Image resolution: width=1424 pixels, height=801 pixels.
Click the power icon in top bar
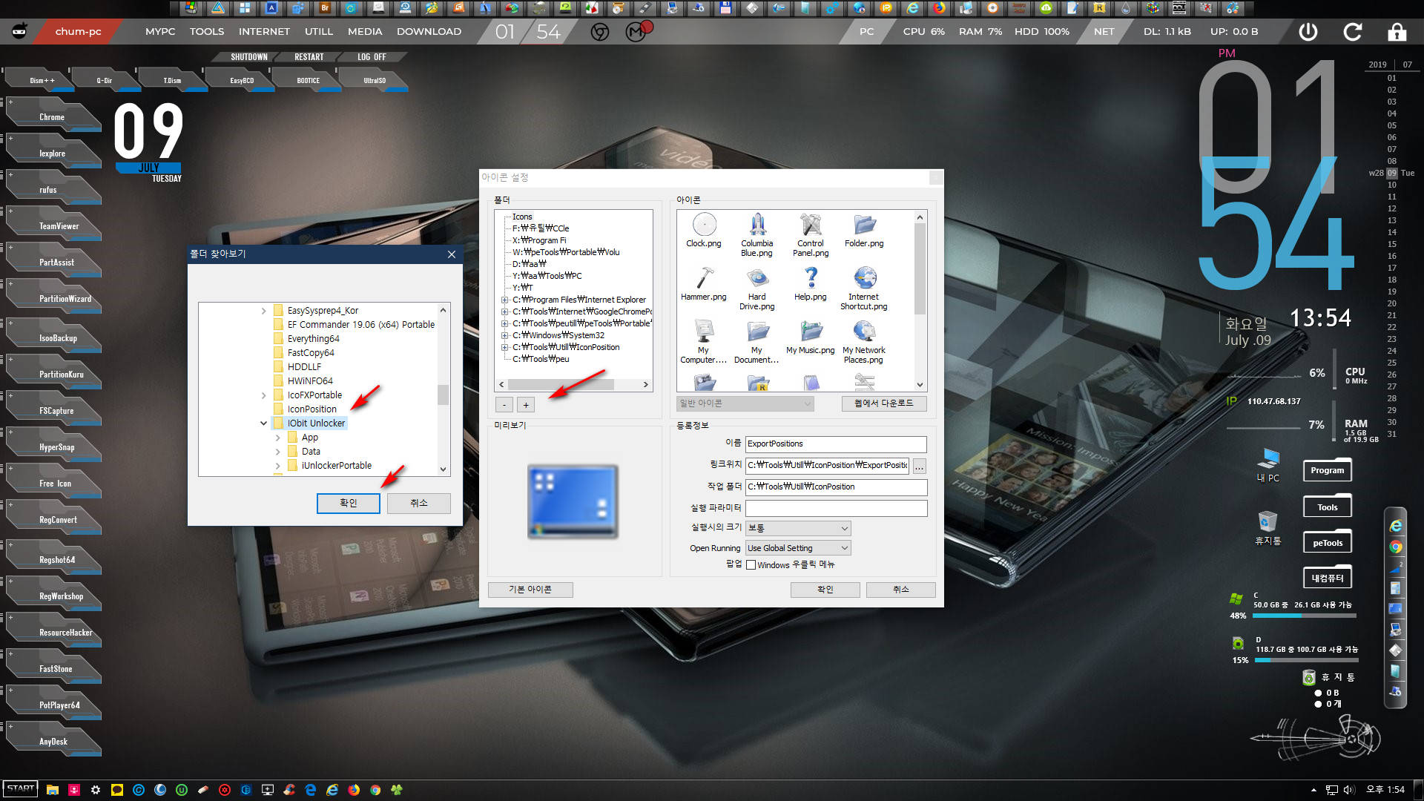1308,32
